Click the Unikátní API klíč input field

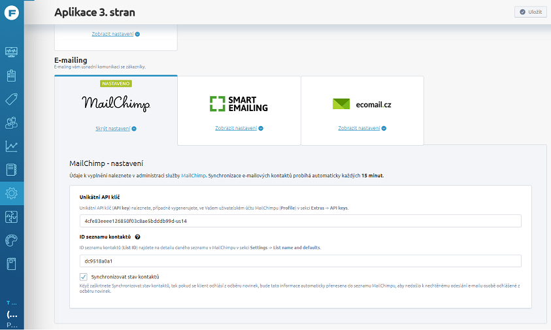click(x=301, y=221)
